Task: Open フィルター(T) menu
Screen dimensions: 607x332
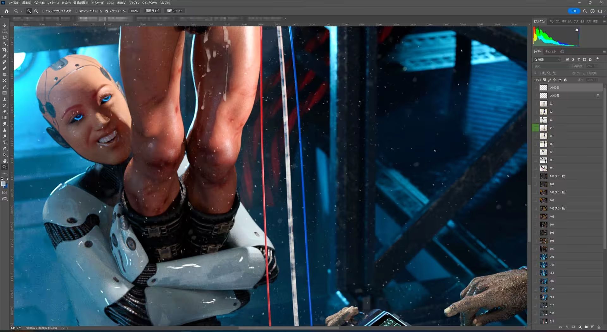Action: click(x=97, y=3)
